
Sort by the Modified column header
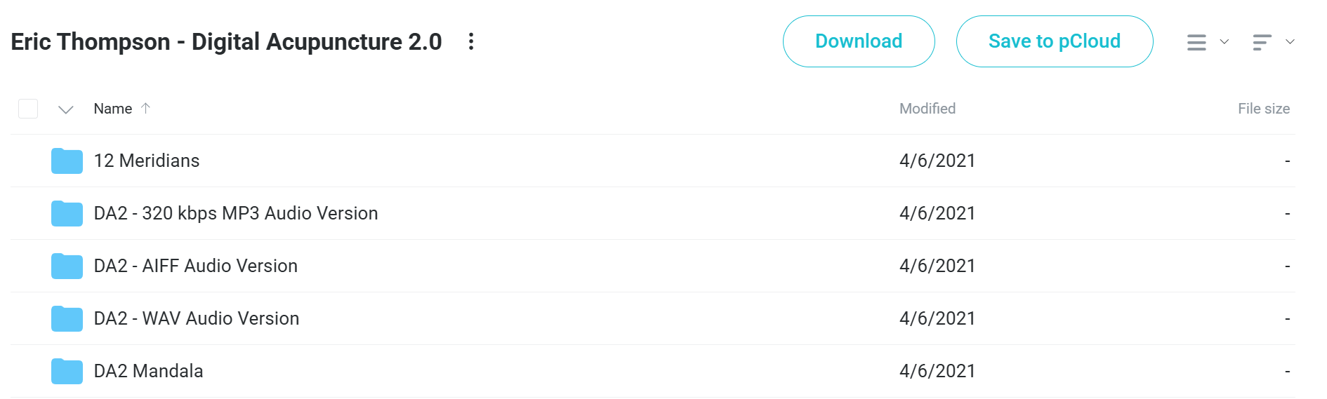pos(927,109)
